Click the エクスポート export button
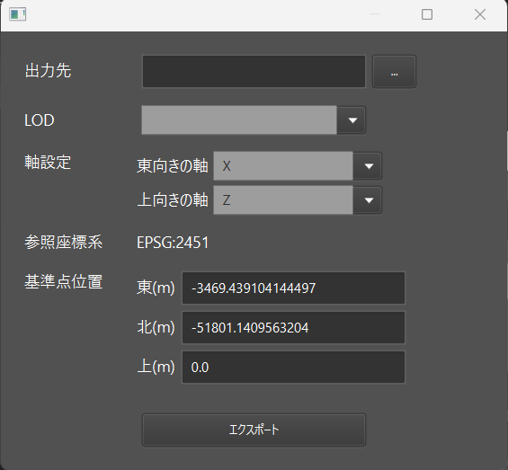Screen dimensions: 508x470 [254, 430]
